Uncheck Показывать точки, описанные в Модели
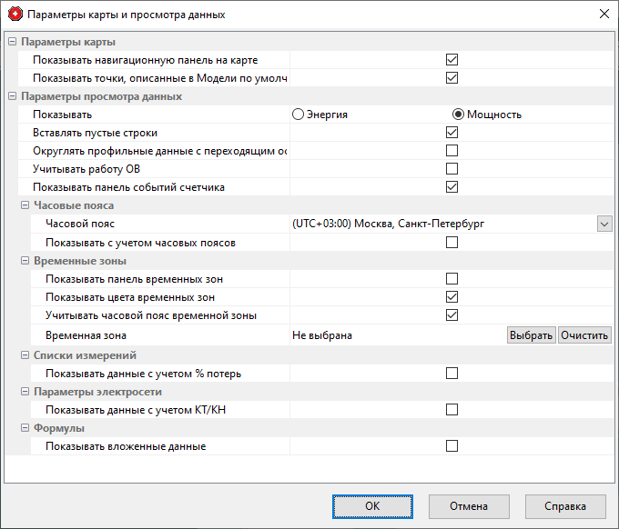This screenshot has width=619, height=529. pos(452,78)
